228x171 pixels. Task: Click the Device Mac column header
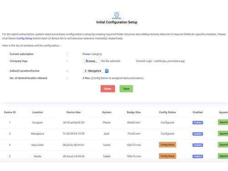tap(73, 112)
